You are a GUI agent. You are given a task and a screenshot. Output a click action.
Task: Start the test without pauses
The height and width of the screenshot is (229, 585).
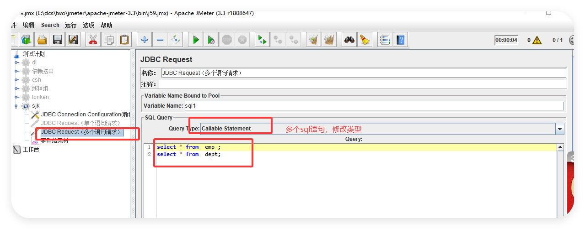point(211,40)
